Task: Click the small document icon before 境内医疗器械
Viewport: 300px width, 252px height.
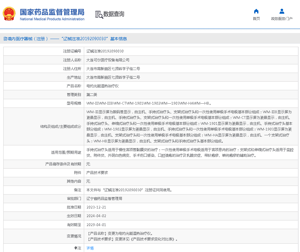Action: point(5,39)
